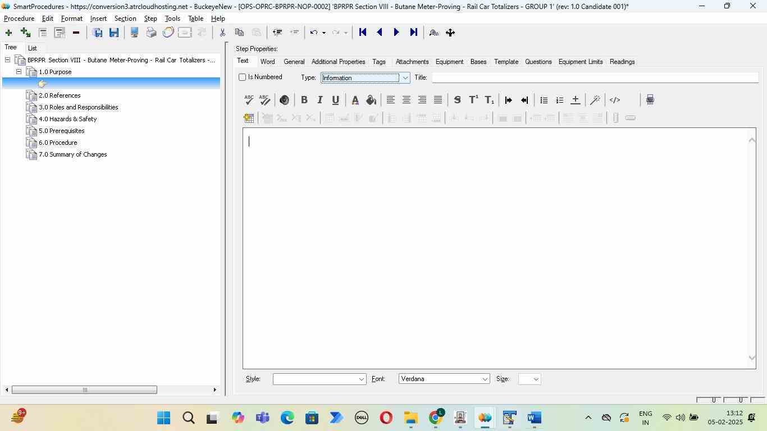Toggle Italic formatting
767x431 pixels.
click(319, 100)
